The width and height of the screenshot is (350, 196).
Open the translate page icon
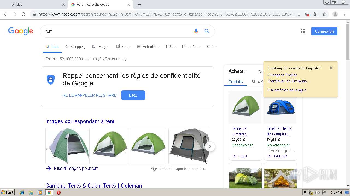[x=315, y=14]
